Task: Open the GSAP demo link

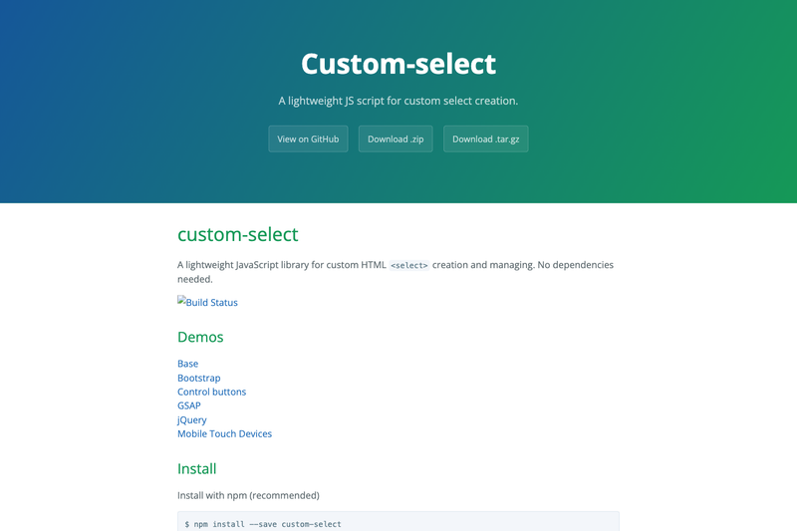Action: (189, 405)
